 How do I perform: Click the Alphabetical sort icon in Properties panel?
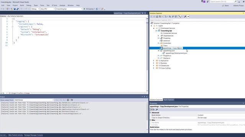tap(154, 110)
